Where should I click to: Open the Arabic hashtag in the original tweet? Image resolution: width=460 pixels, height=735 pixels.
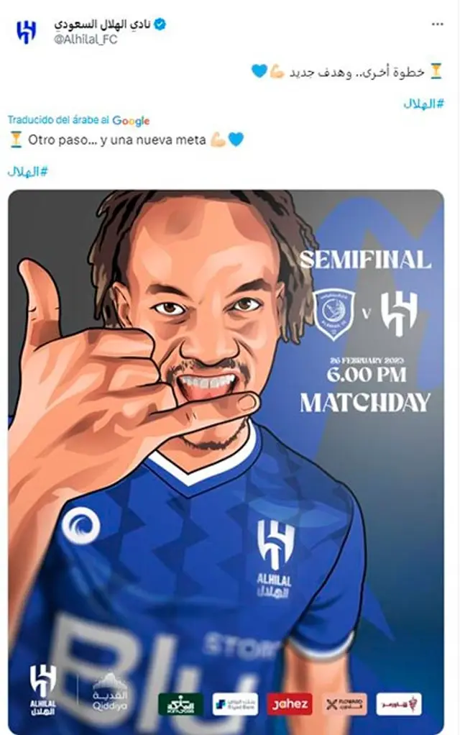pos(423,103)
